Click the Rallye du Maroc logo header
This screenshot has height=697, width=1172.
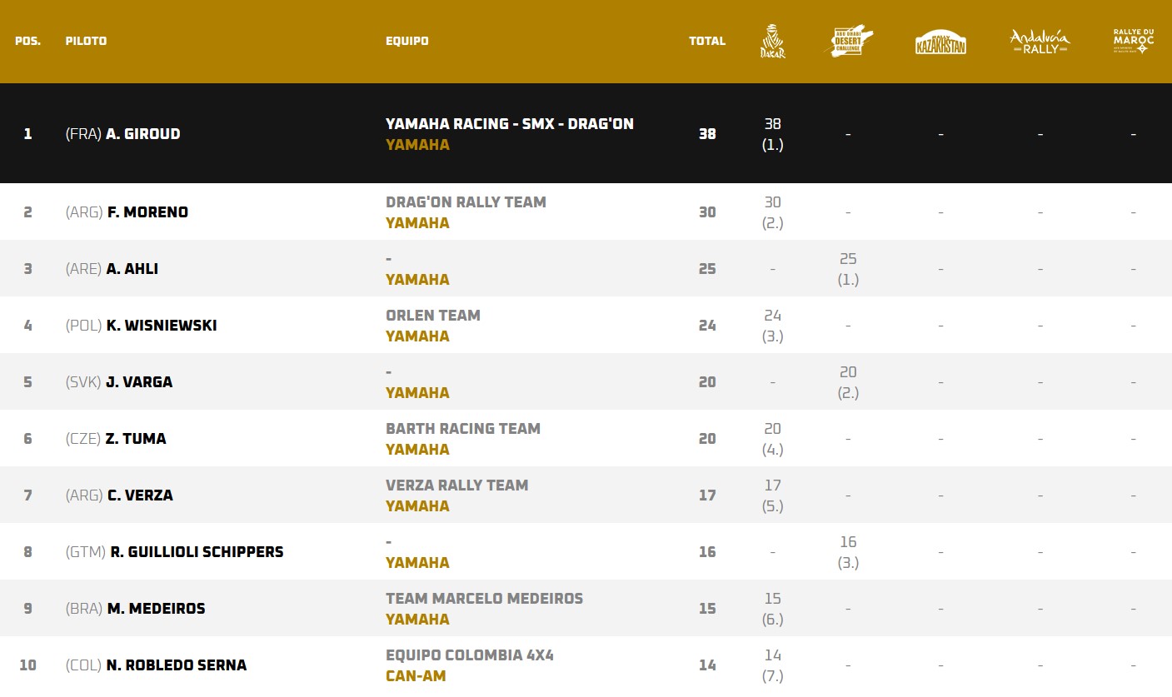coord(1134,41)
